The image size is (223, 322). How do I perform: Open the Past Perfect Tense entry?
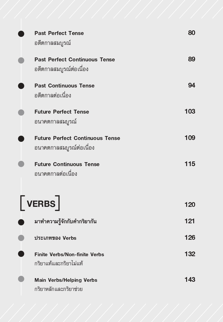coord(59,33)
